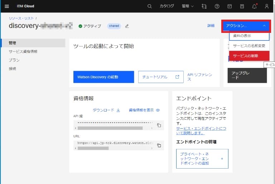The image size is (275, 184).
Task: Open the cost estimator calculator icon
Action: [x=242, y=6]
